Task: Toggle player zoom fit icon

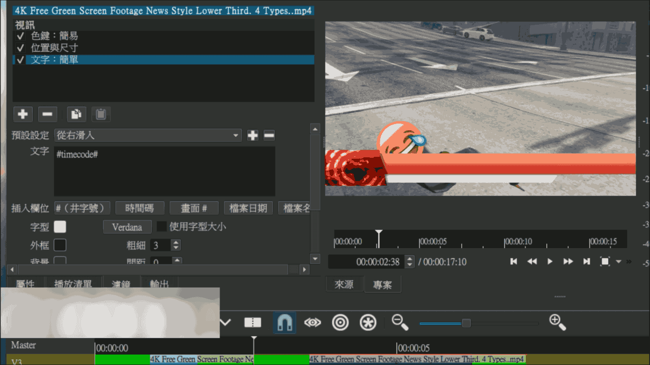Action: [x=605, y=261]
